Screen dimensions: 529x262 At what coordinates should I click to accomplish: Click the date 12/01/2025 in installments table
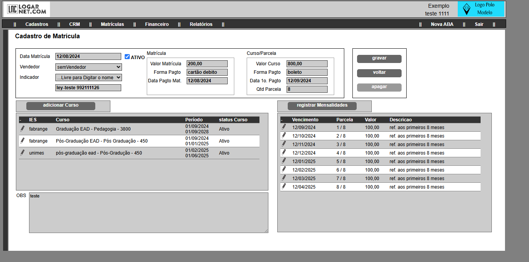pyautogui.click(x=304, y=162)
